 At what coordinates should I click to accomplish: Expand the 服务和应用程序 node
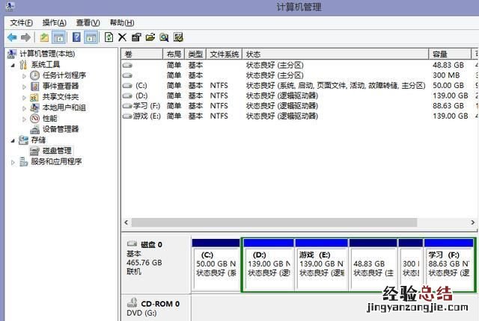[x=13, y=161]
